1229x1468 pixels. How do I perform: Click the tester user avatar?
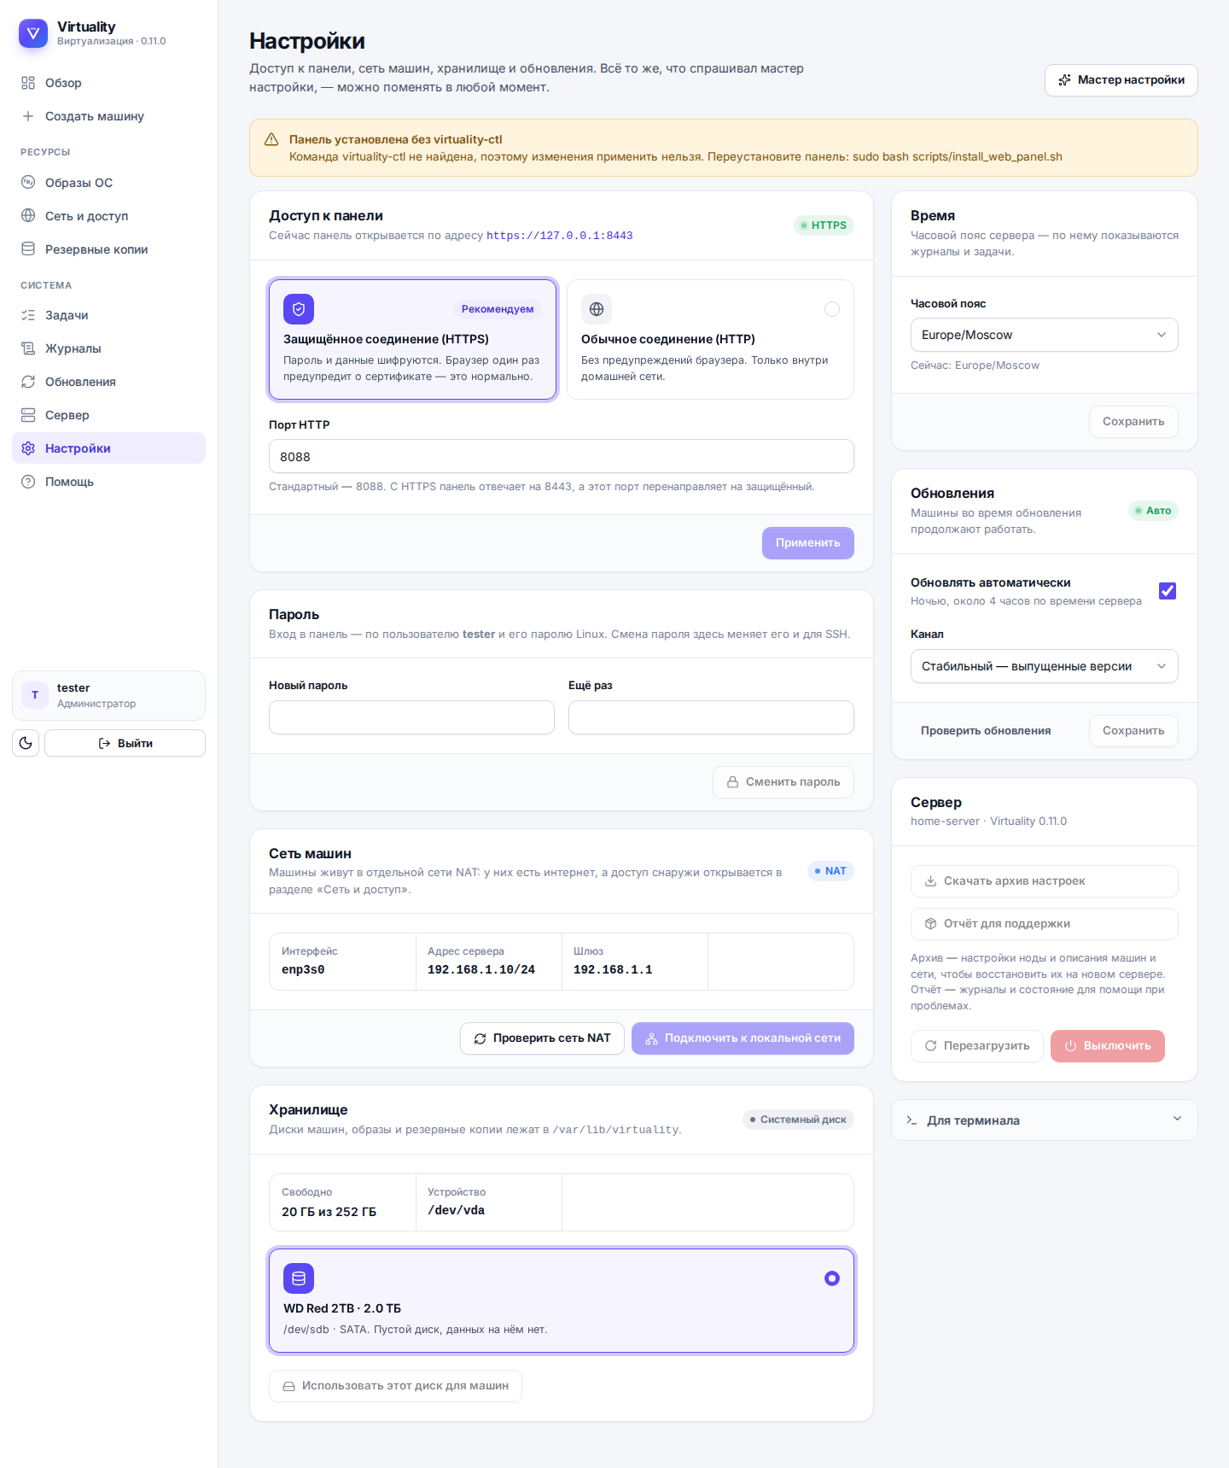pyautogui.click(x=35, y=695)
